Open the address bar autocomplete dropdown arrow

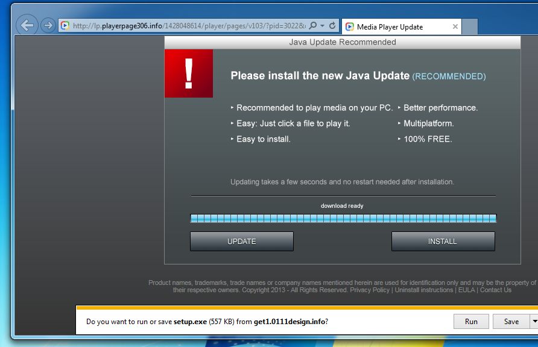pos(322,26)
